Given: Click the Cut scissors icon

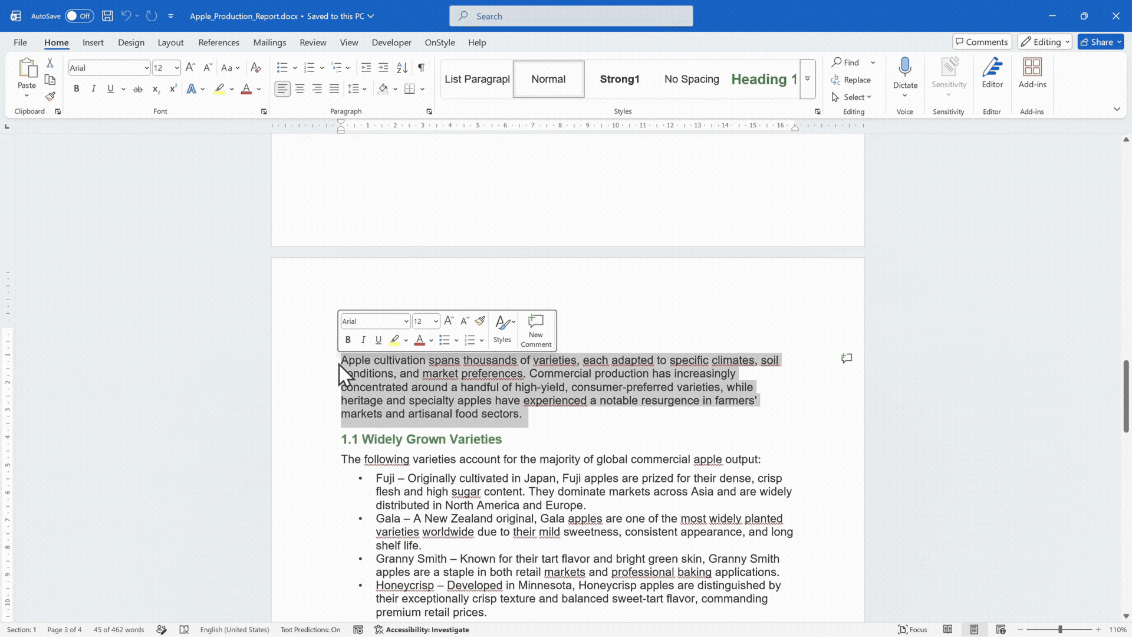Looking at the screenshot, I should tap(50, 63).
